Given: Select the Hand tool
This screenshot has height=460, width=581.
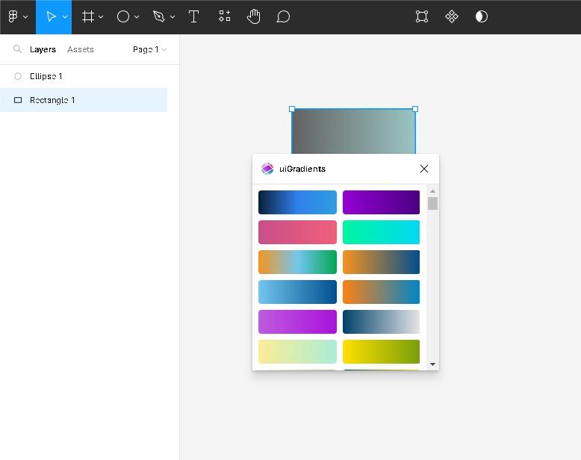Looking at the screenshot, I should tap(254, 16).
